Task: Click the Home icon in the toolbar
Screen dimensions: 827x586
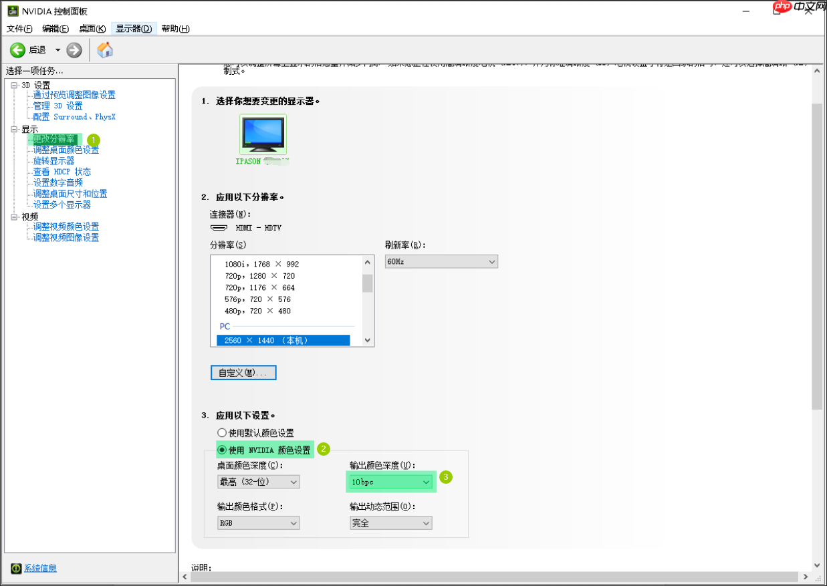Action: 104,49
